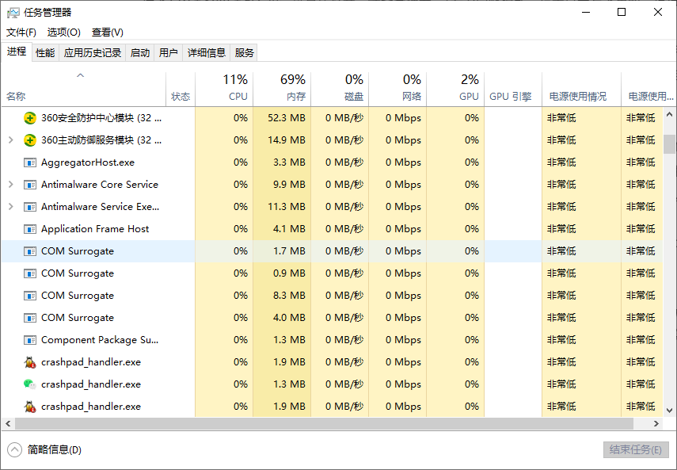The height and width of the screenshot is (470, 677).
Task: Switch to the 应用历史记录 tab
Action: coord(93,52)
